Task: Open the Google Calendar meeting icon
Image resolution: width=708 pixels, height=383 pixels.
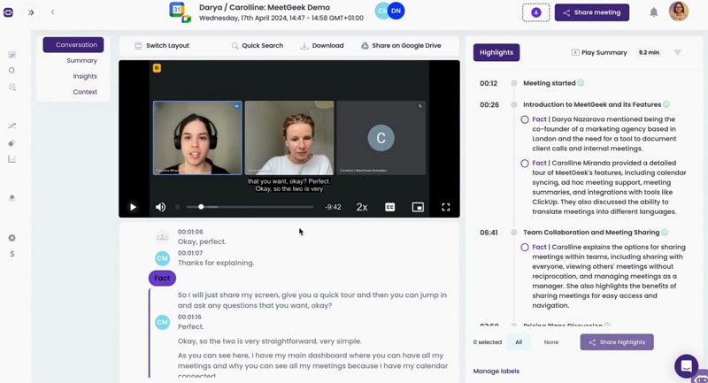Action: [180, 12]
